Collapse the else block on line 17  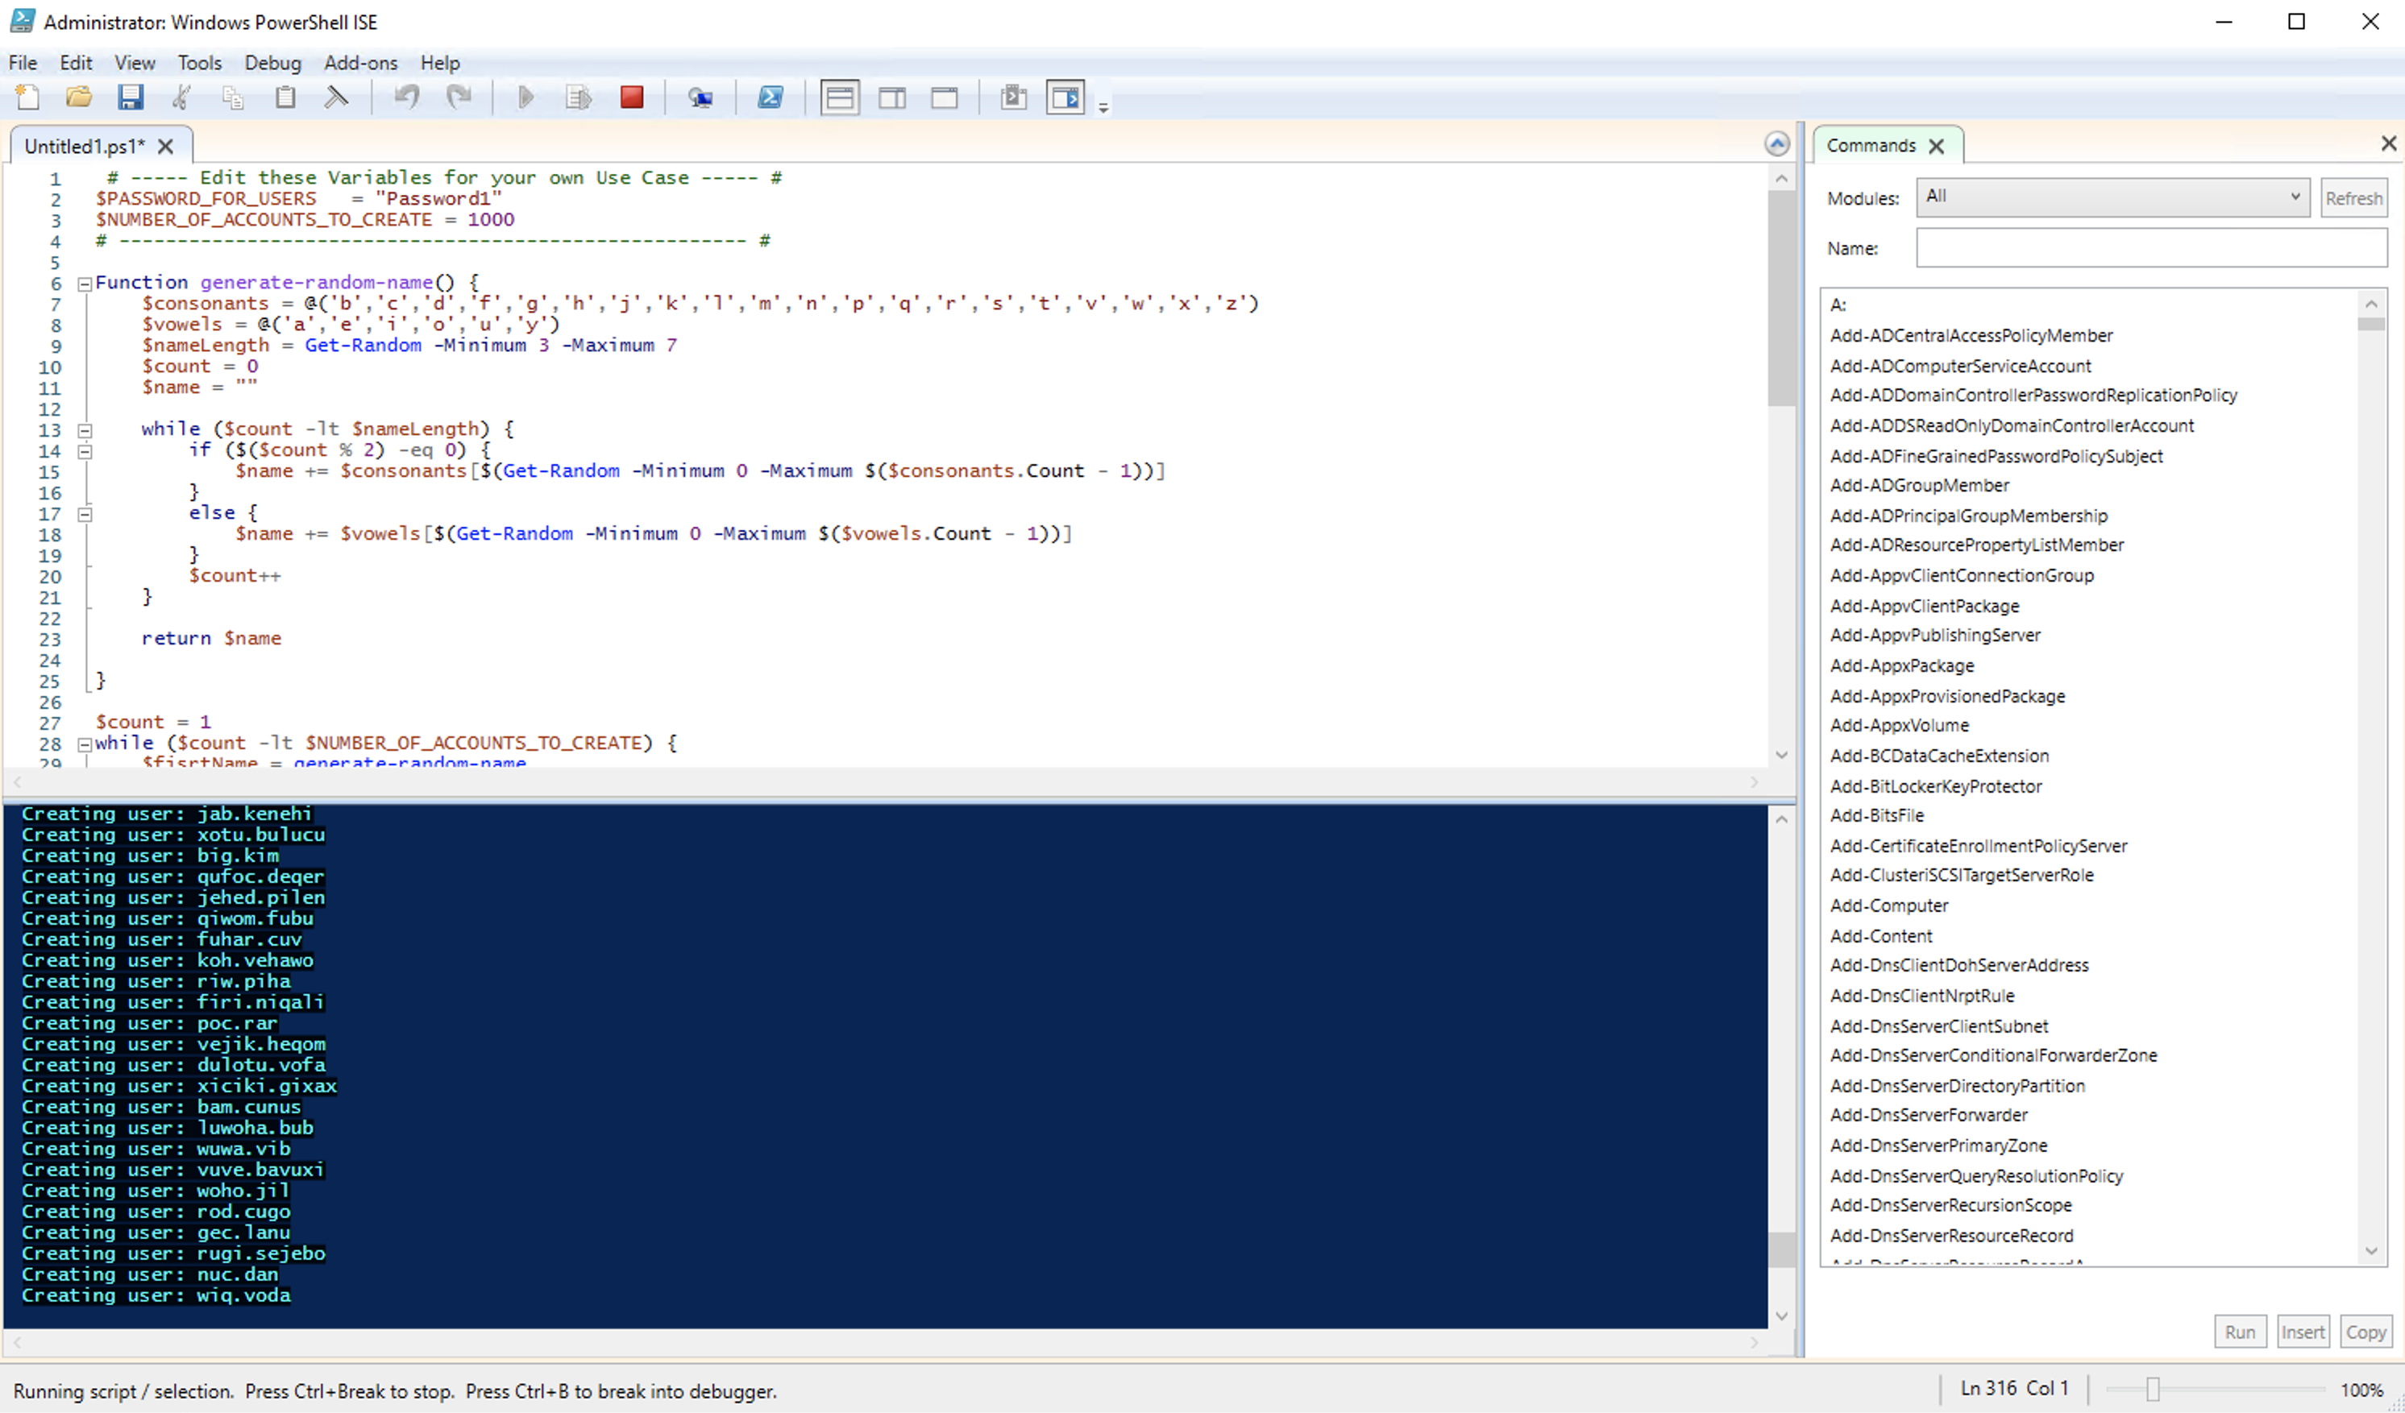coord(85,514)
